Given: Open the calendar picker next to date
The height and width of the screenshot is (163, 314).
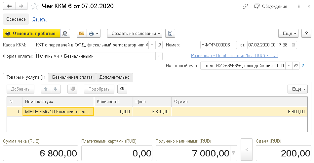Looking at the screenshot, I should [x=294, y=45].
